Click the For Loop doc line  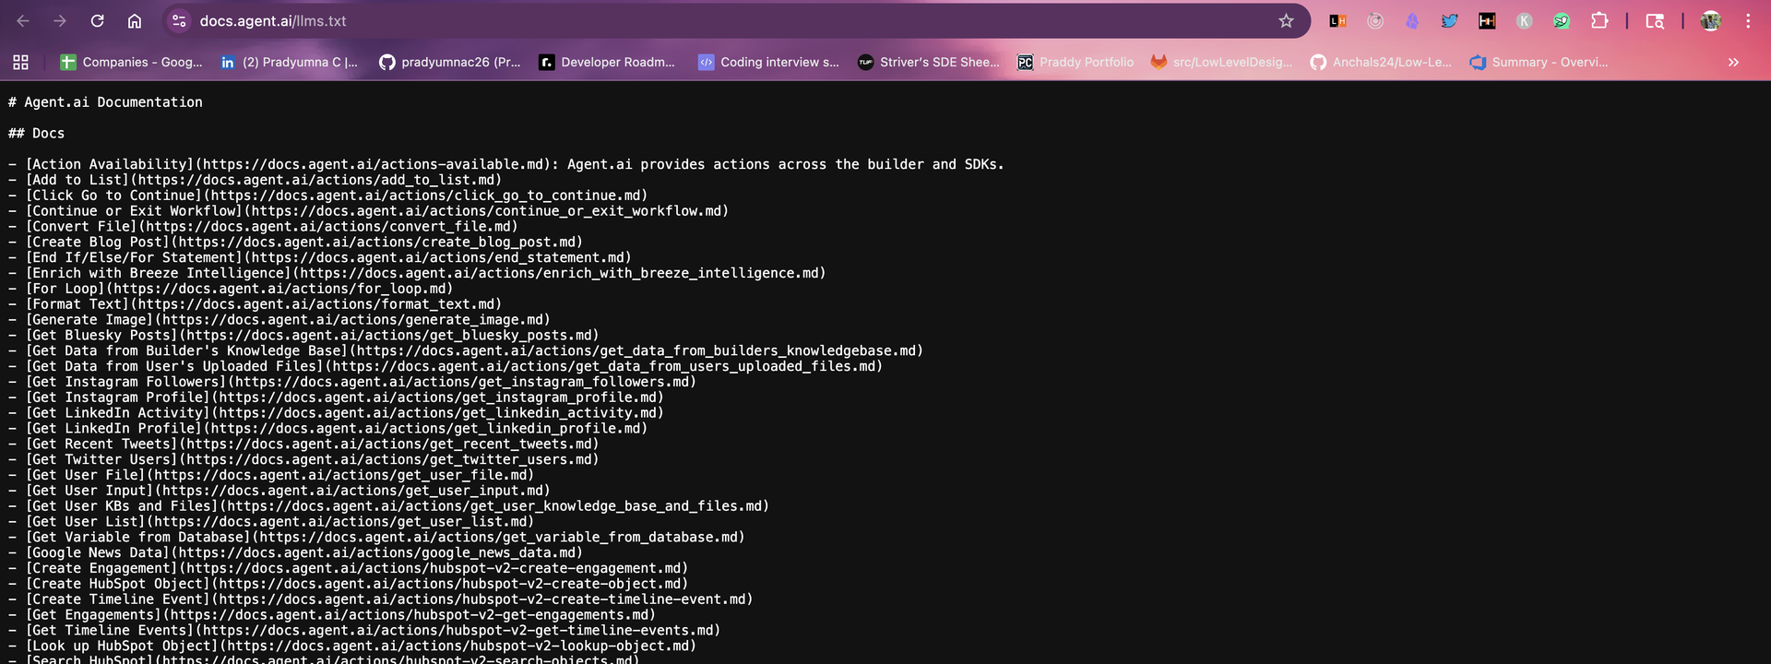231,289
